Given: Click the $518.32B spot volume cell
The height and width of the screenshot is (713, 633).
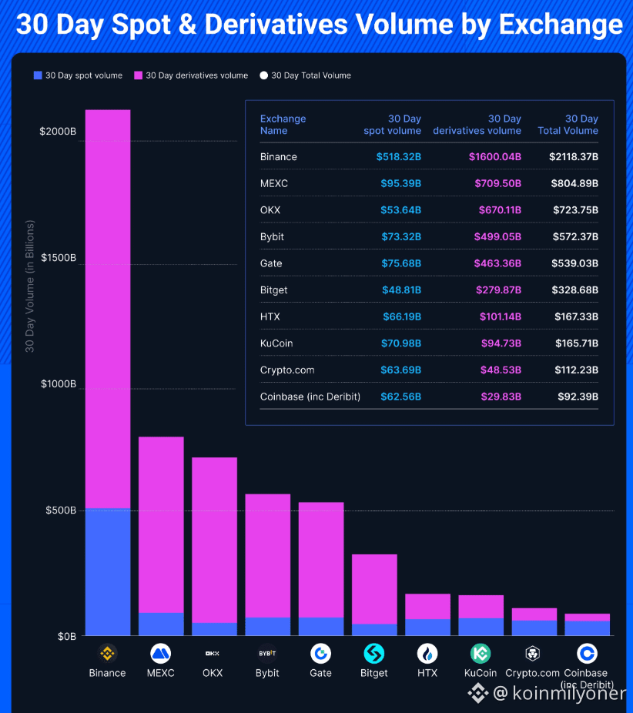Looking at the screenshot, I should [398, 157].
